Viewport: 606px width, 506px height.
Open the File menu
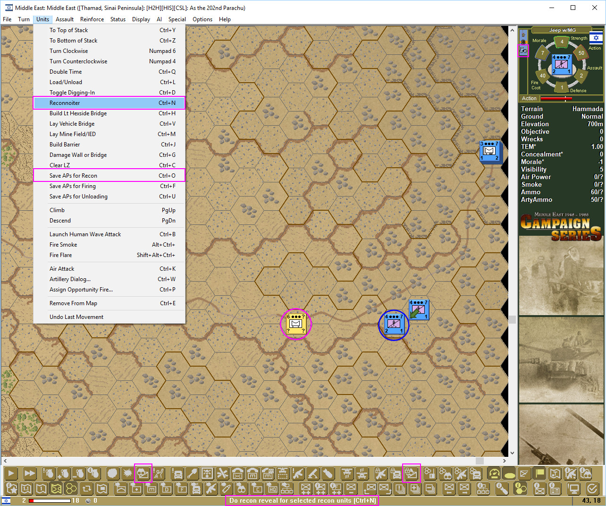click(7, 19)
